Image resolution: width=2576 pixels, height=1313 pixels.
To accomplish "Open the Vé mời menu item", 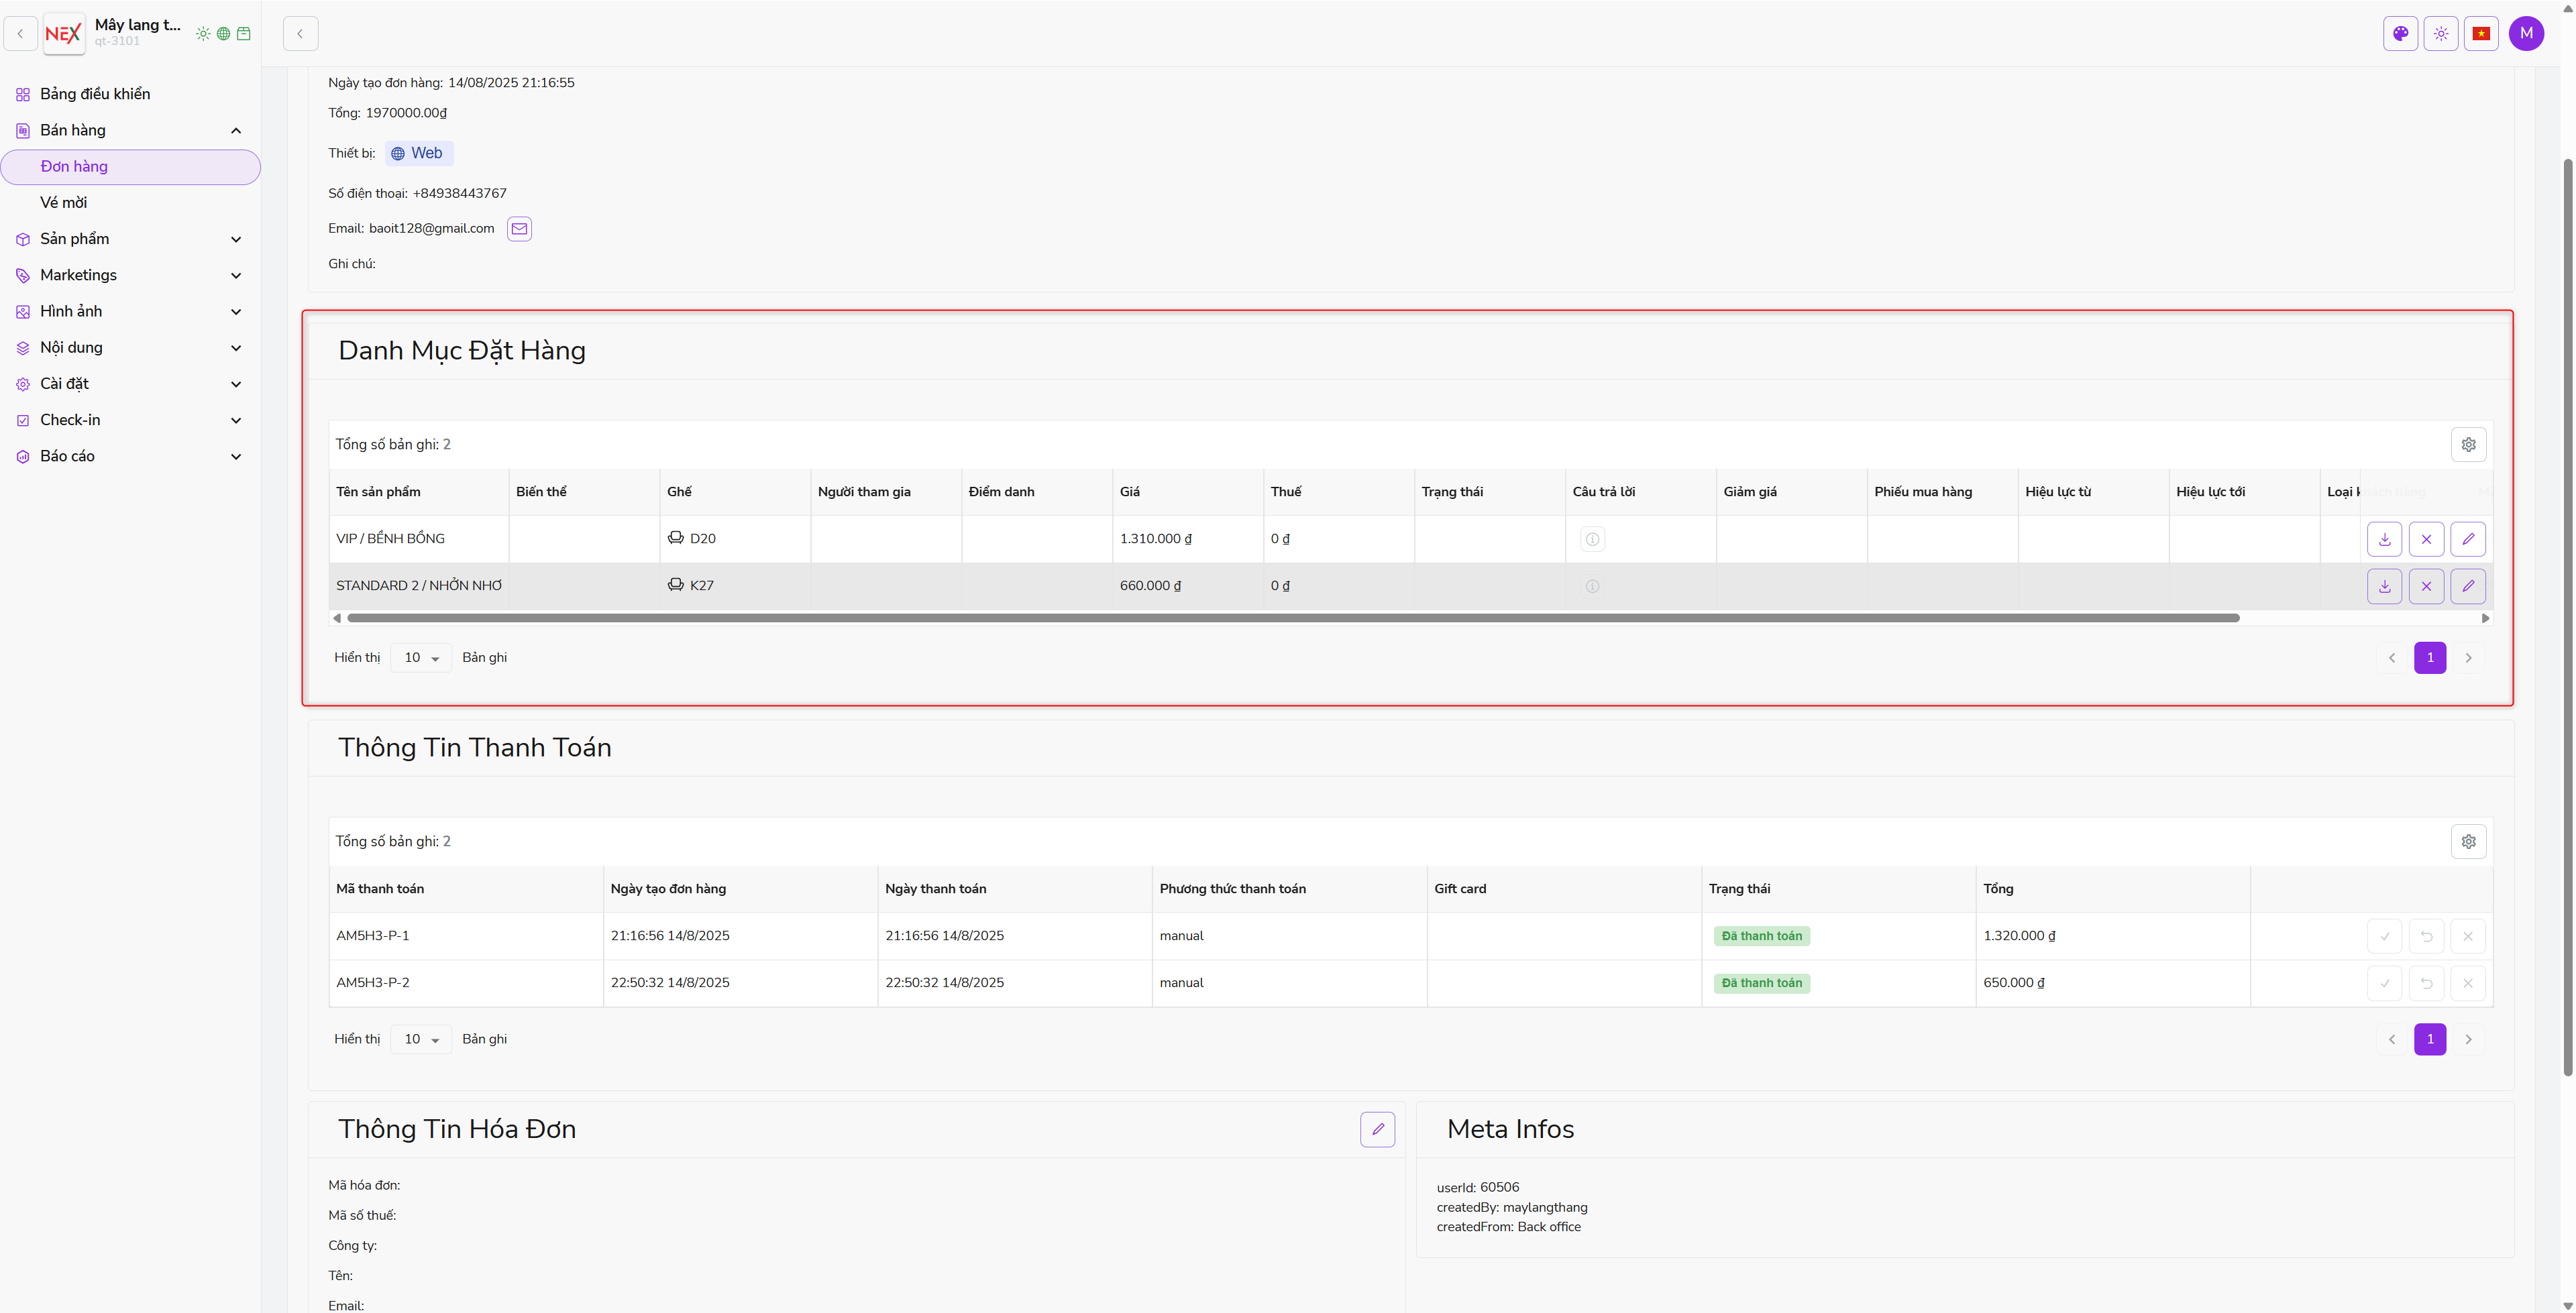I will [64, 203].
